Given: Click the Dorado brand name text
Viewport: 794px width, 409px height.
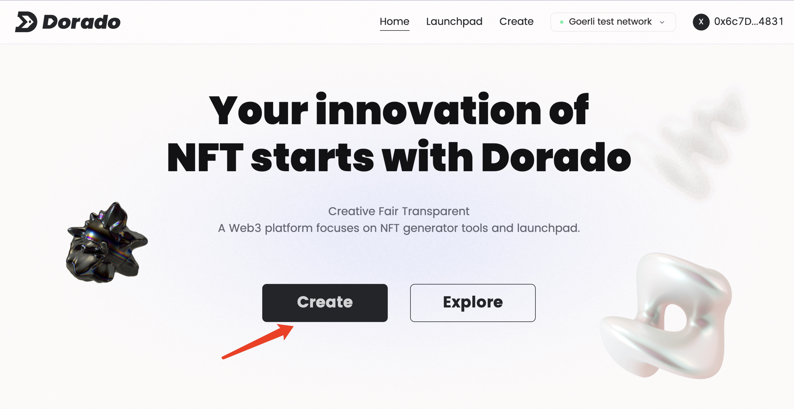Looking at the screenshot, I should point(81,22).
